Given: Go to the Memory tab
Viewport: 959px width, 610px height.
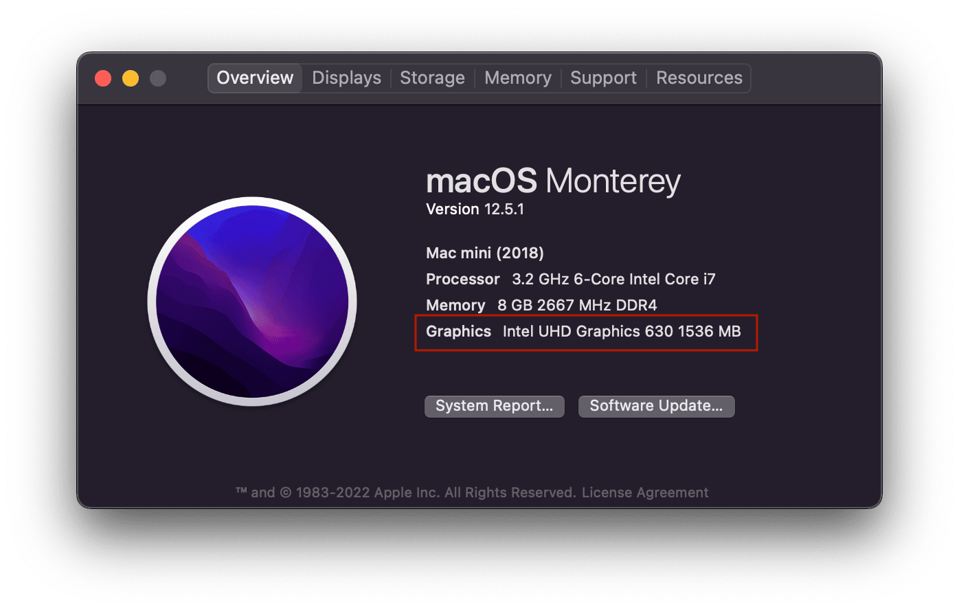Looking at the screenshot, I should [517, 78].
